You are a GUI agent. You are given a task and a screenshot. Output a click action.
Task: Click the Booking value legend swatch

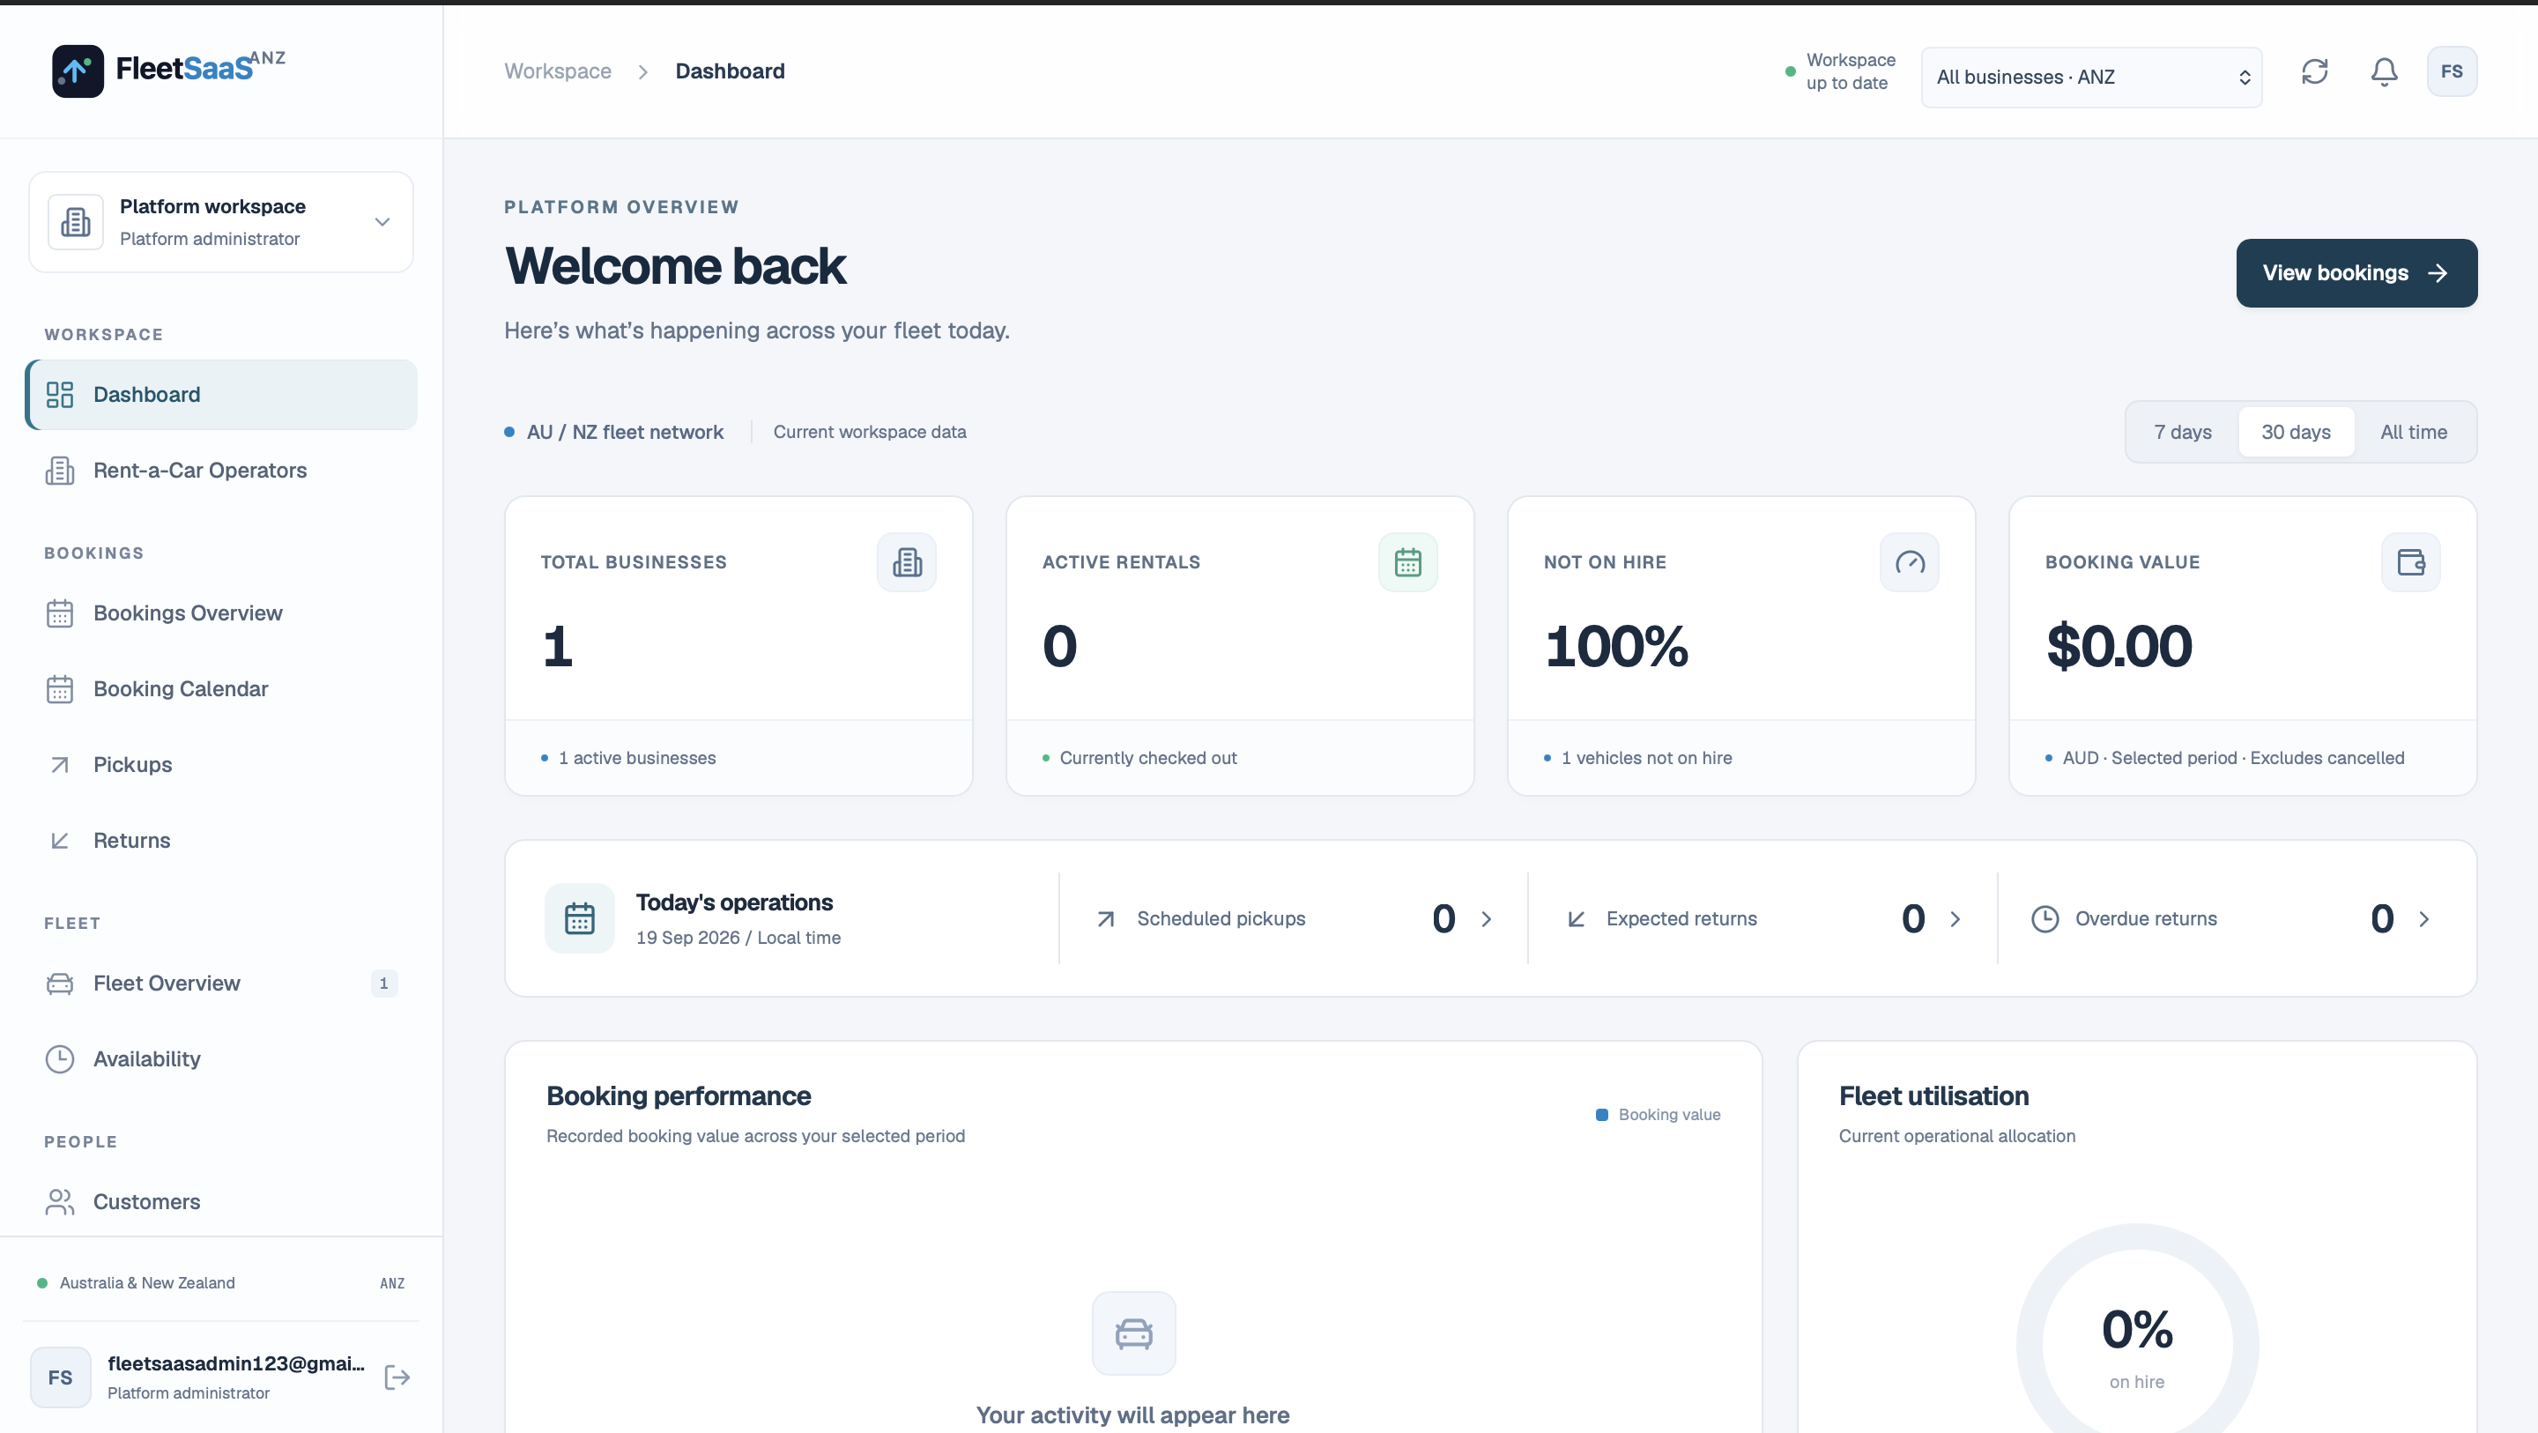(1602, 1115)
